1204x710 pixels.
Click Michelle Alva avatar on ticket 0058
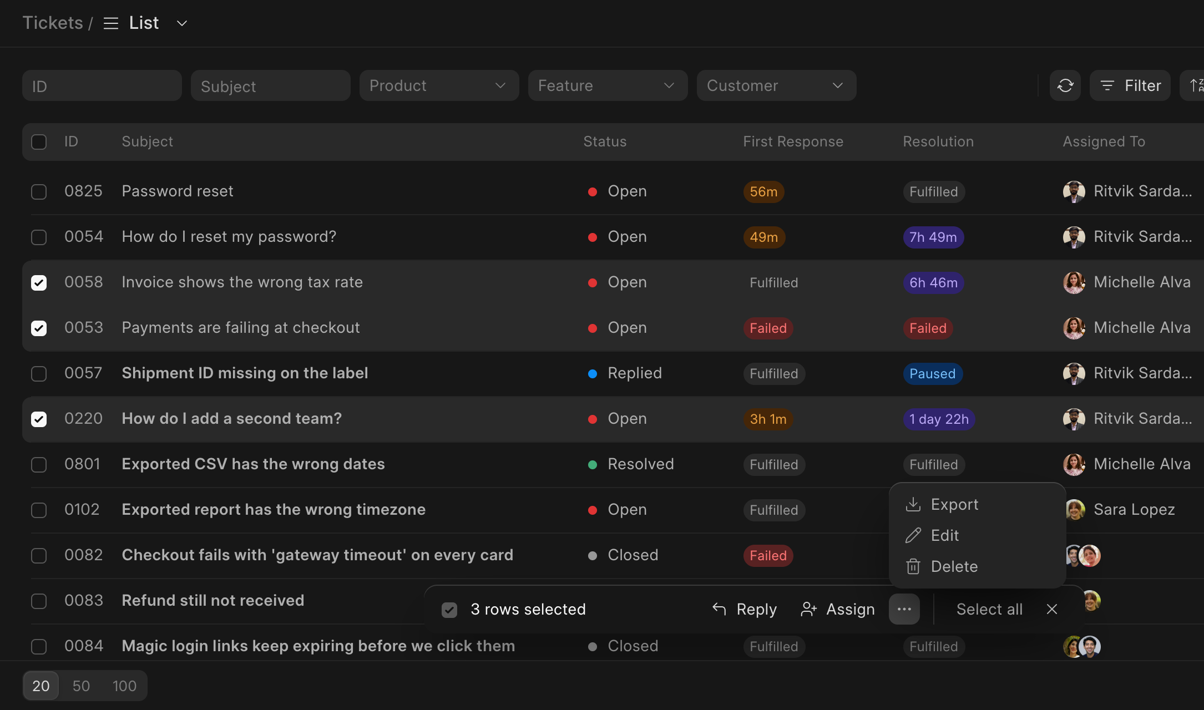(1074, 282)
